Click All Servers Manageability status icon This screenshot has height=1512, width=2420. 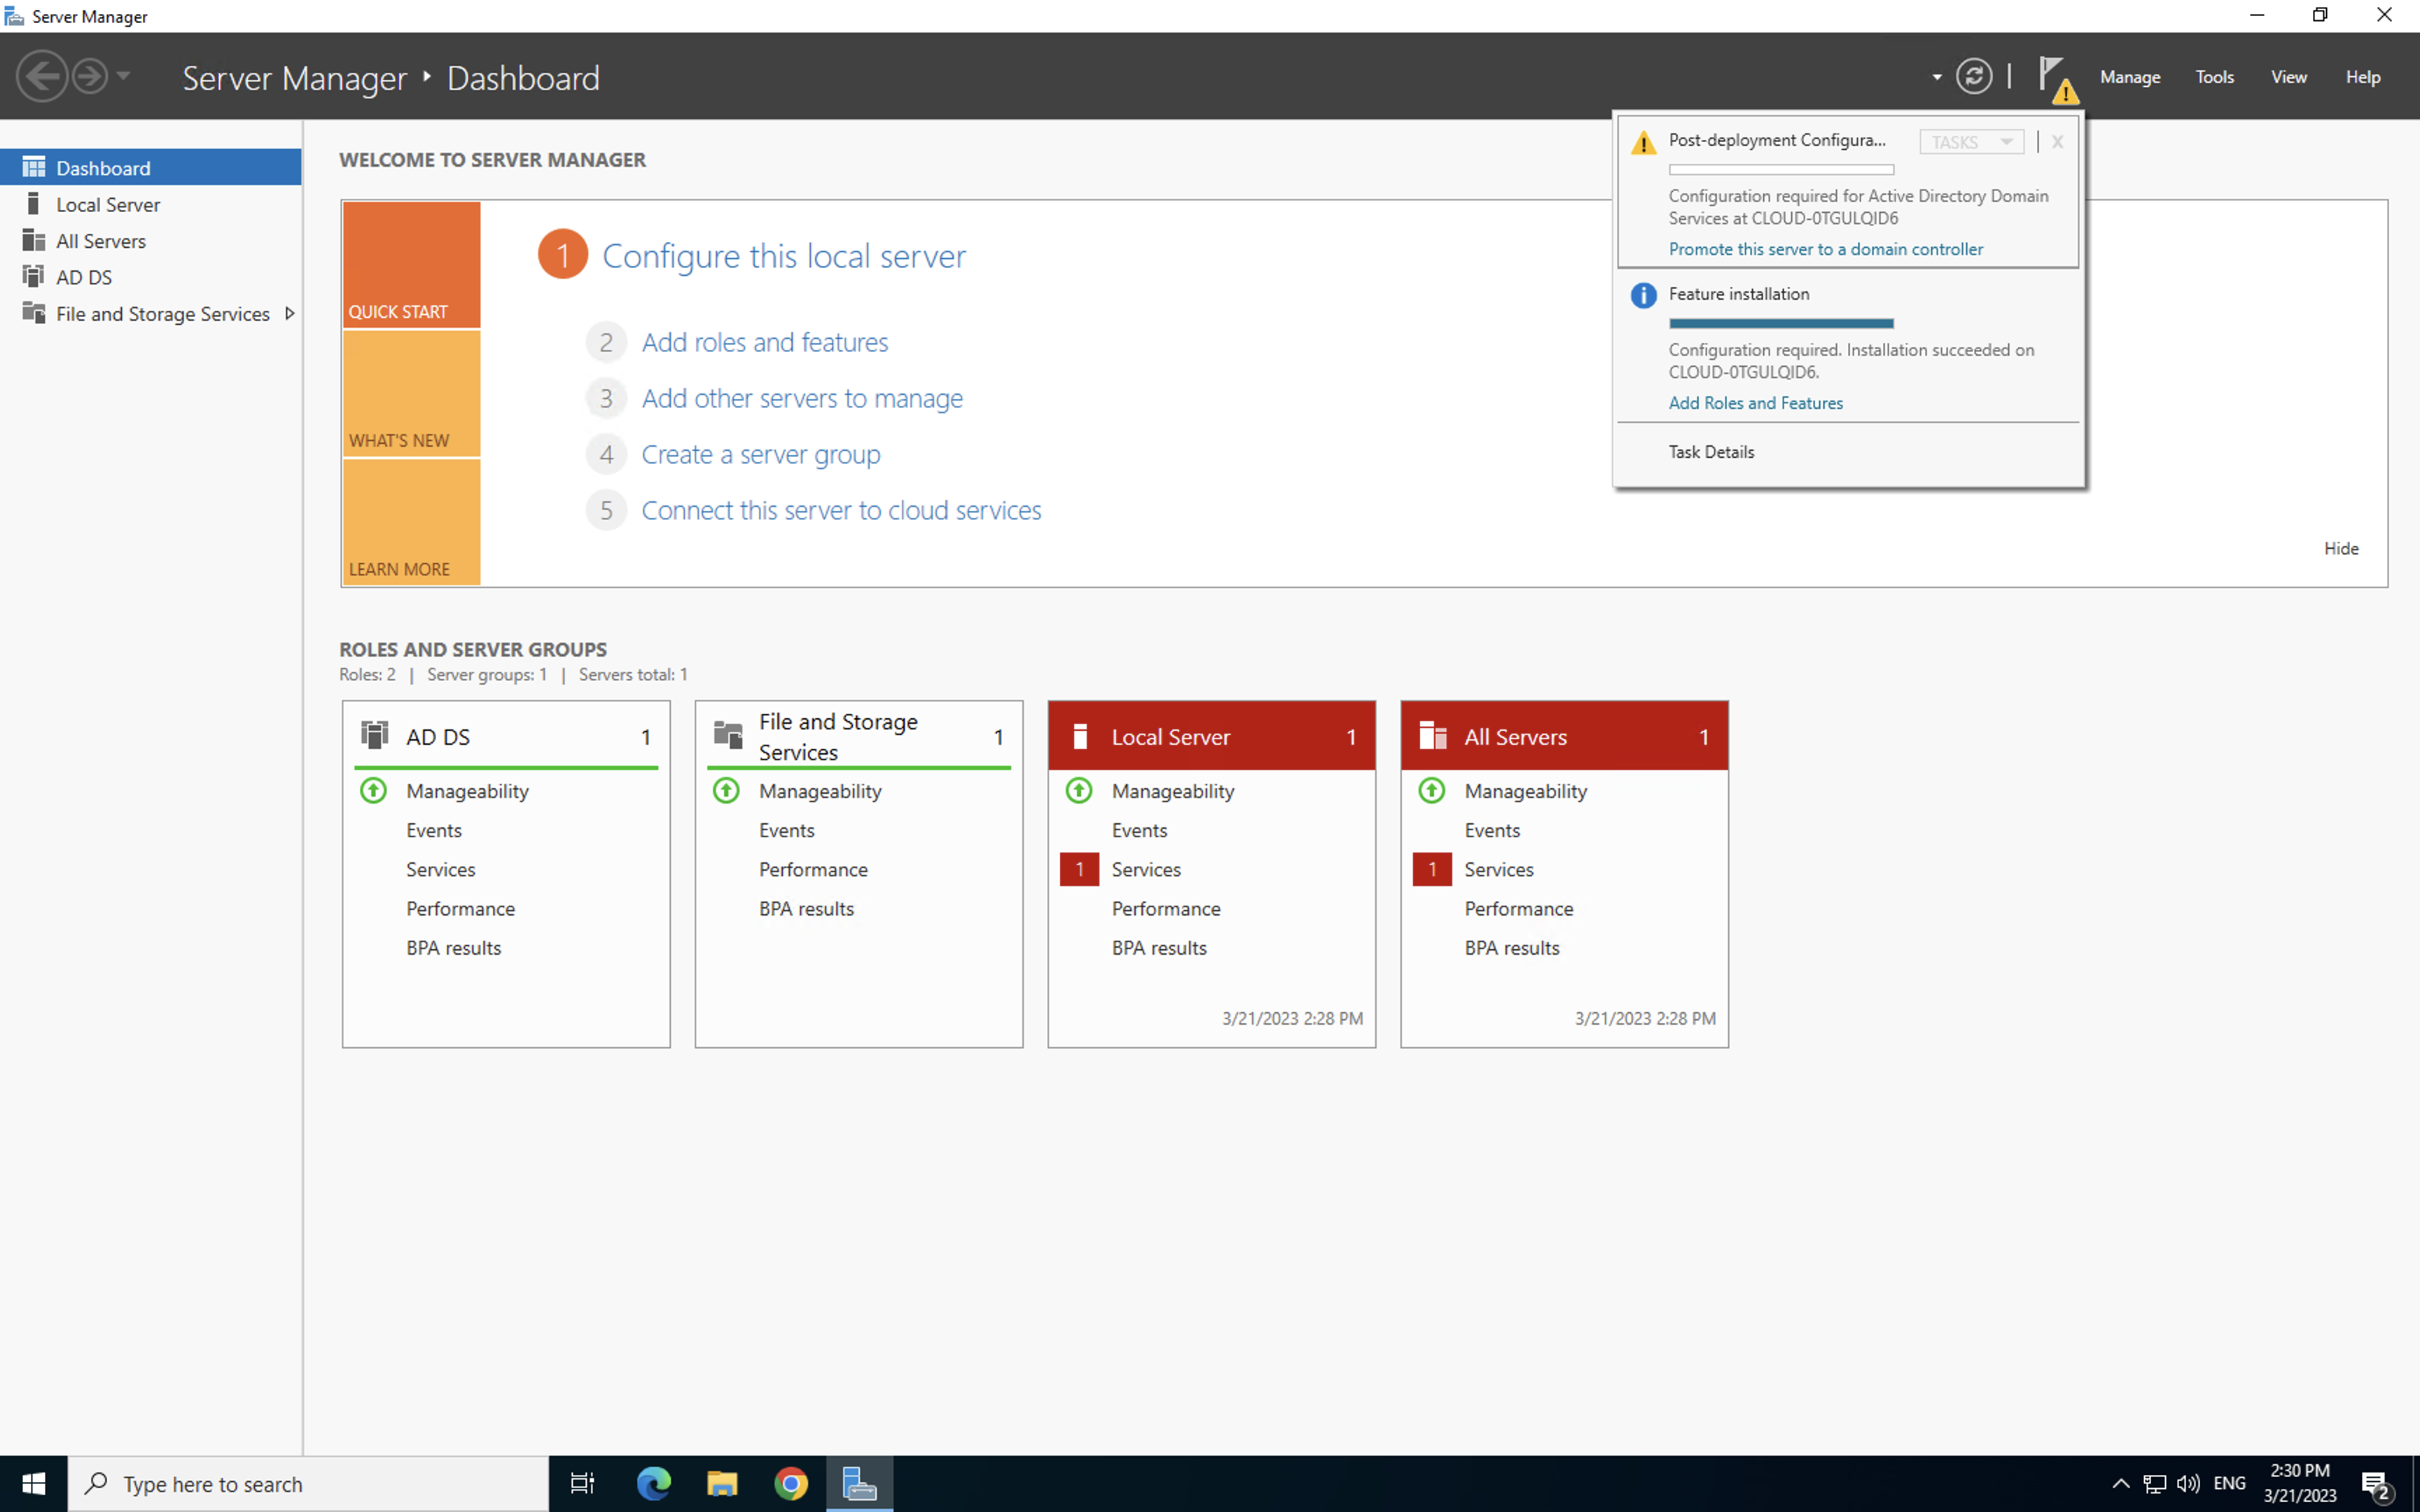pyautogui.click(x=1432, y=791)
